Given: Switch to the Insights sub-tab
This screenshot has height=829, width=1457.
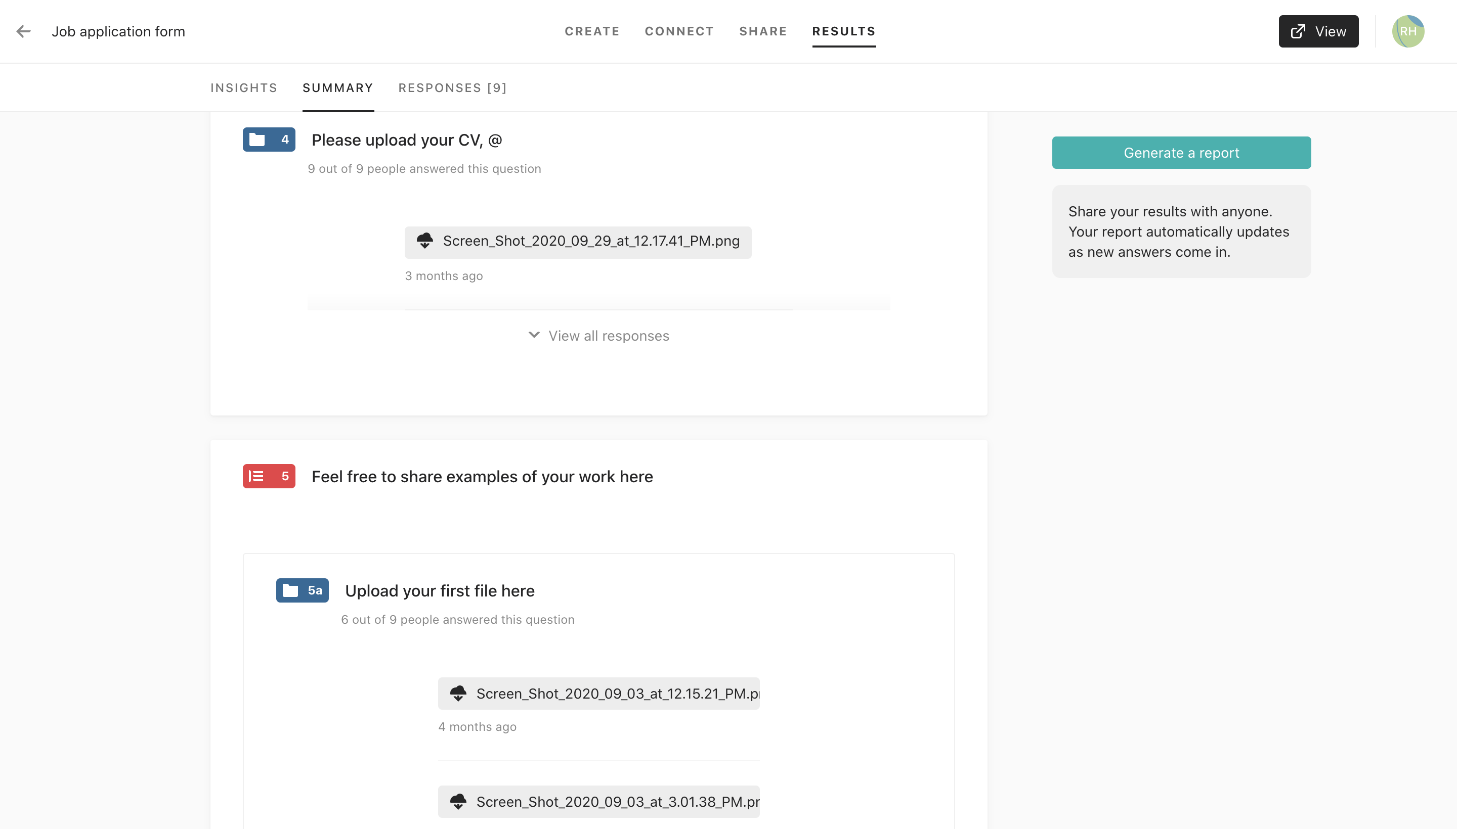Looking at the screenshot, I should [244, 87].
